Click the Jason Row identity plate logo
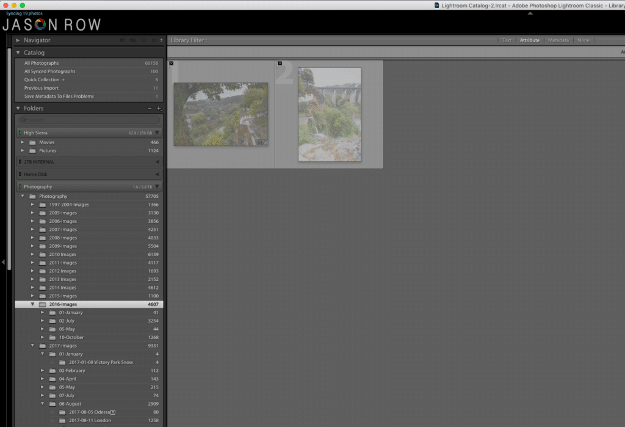The height and width of the screenshot is (427, 625). (x=52, y=24)
